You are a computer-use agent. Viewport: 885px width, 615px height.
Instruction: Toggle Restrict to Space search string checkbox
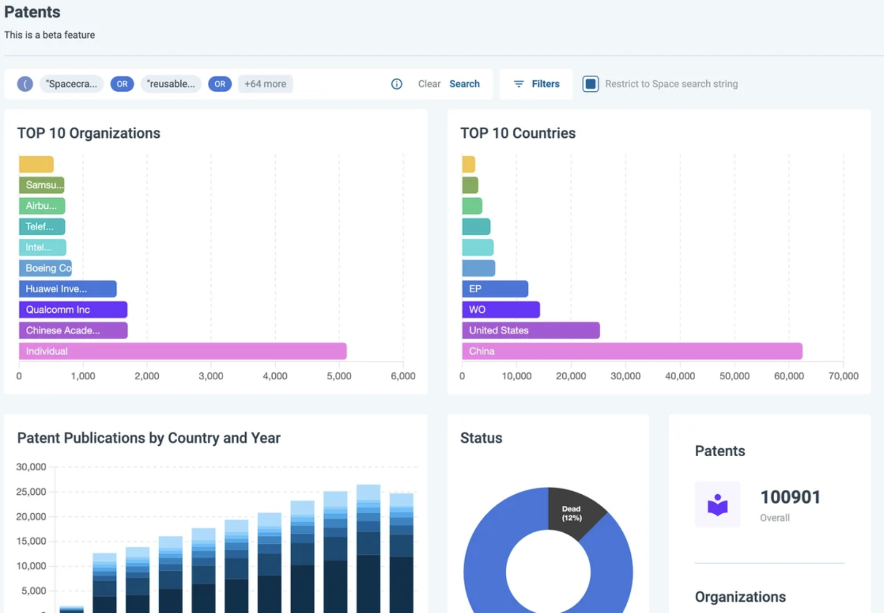click(x=590, y=84)
